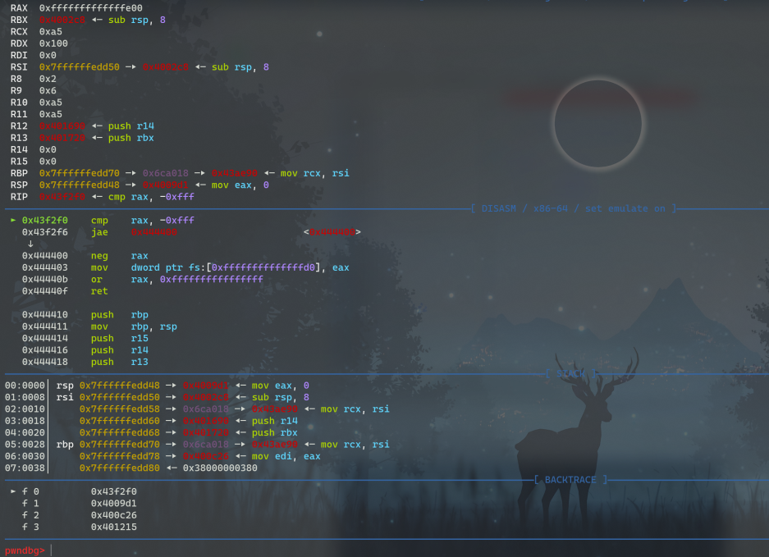Click the jump-taken down arrow below jae
769x557 pixels.
[30, 244]
